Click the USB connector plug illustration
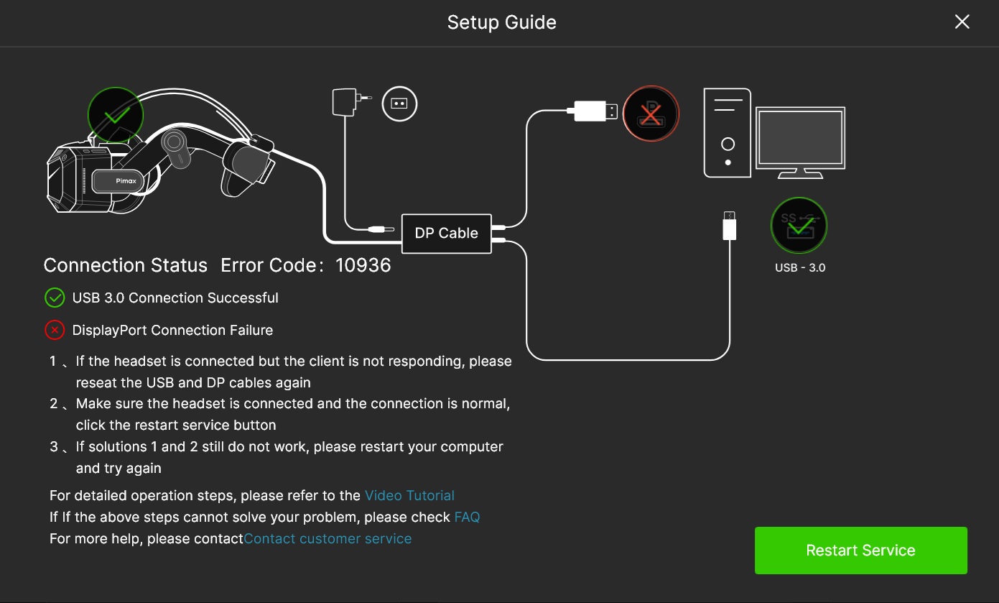The height and width of the screenshot is (603, 999). (x=730, y=226)
